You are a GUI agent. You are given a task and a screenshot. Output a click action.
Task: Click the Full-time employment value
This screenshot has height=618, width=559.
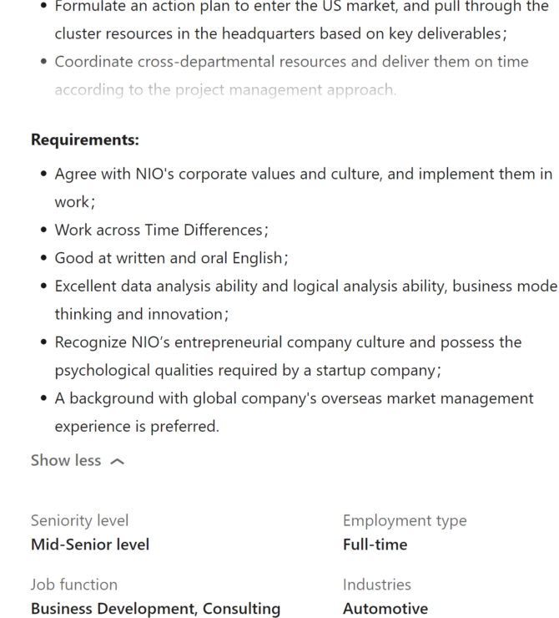[x=375, y=545]
